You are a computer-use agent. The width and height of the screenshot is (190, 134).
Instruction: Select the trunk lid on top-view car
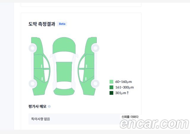tap(64, 92)
